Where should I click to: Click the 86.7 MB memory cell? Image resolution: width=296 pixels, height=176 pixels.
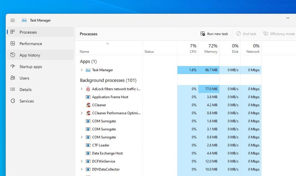(209, 70)
